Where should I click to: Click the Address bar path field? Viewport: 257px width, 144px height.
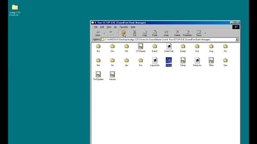pyautogui.click(x=168, y=40)
